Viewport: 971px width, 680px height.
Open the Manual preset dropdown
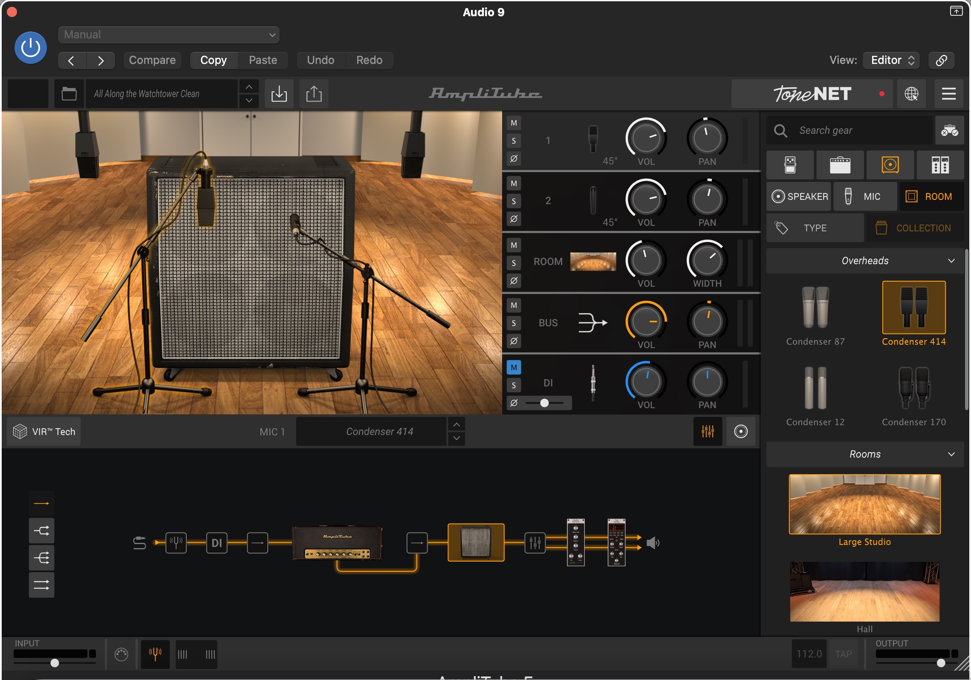[x=169, y=35]
